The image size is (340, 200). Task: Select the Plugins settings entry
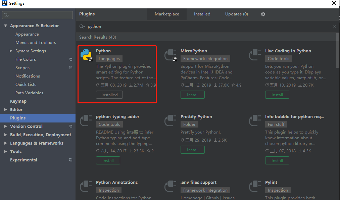[x=38, y=118]
